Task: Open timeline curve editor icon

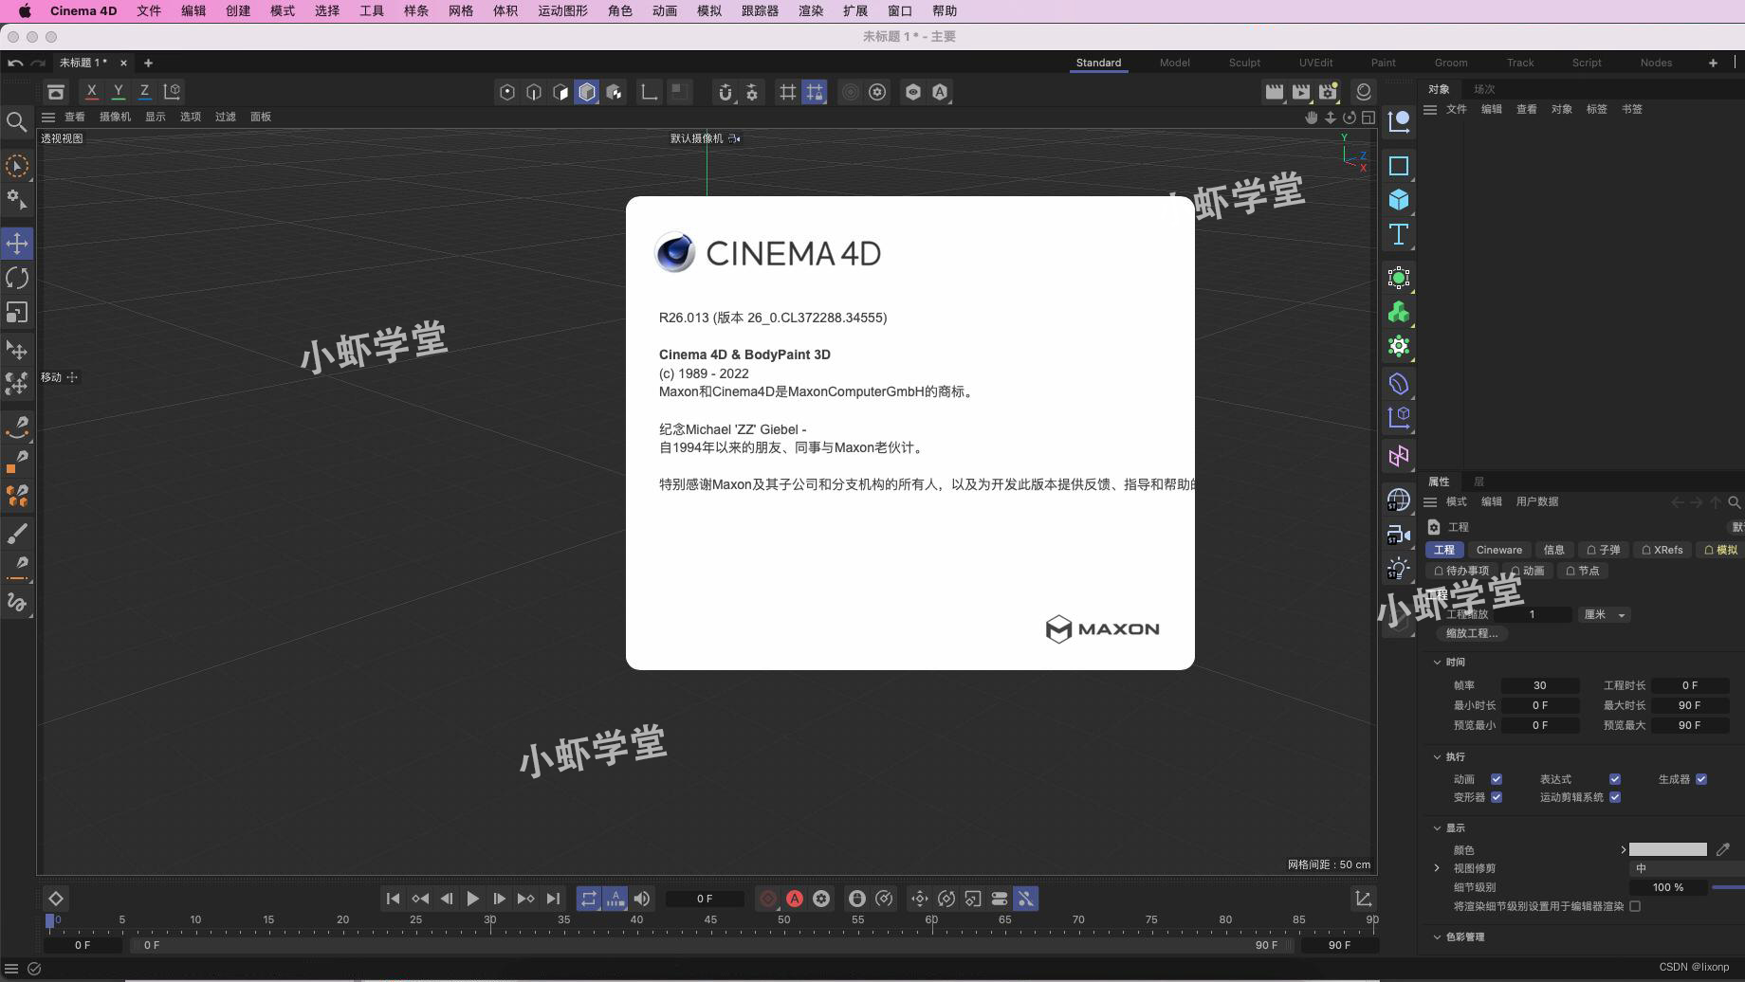Action: 1363,899
